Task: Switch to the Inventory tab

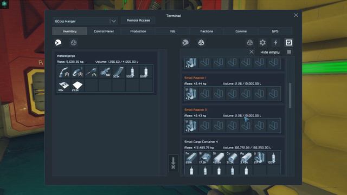Action: (x=69, y=31)
